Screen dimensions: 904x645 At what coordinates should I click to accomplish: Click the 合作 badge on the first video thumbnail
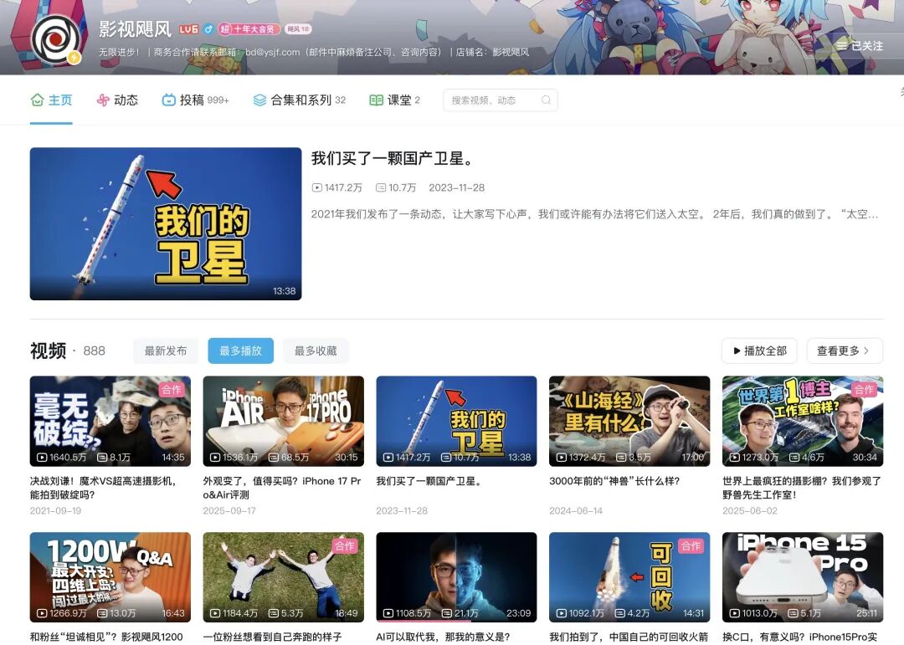pos(172,388)
